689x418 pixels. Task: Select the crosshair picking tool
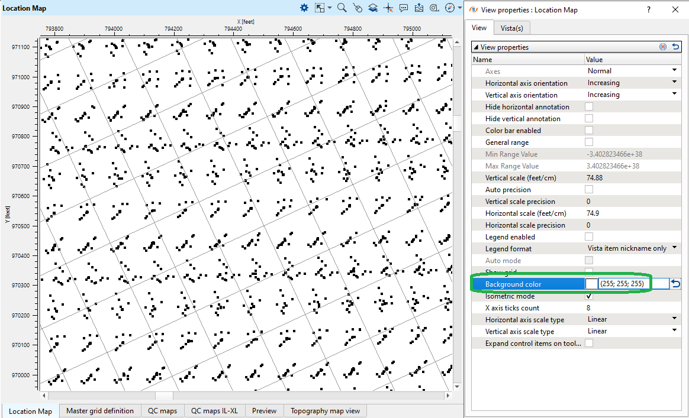[389, 8]
